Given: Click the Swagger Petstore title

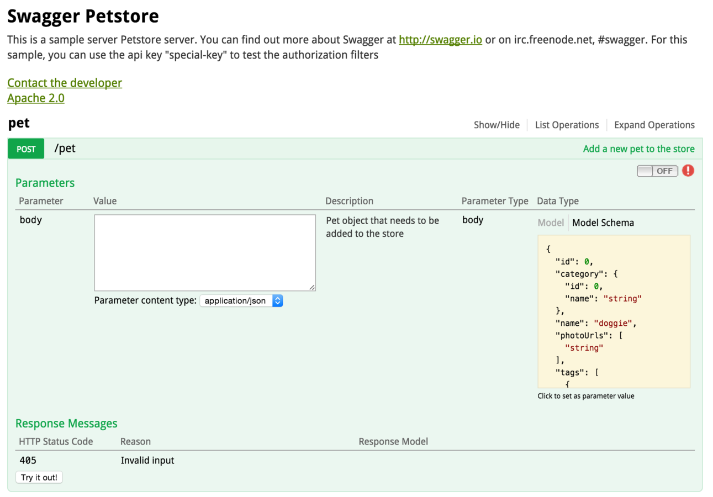Looking at the screenshot, I should coord(83,16).
